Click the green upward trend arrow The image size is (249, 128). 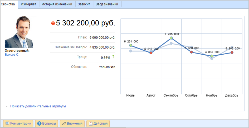click(113, 56)
